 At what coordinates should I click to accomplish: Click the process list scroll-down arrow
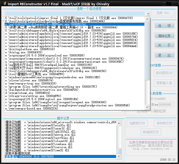tap(148, 107)
